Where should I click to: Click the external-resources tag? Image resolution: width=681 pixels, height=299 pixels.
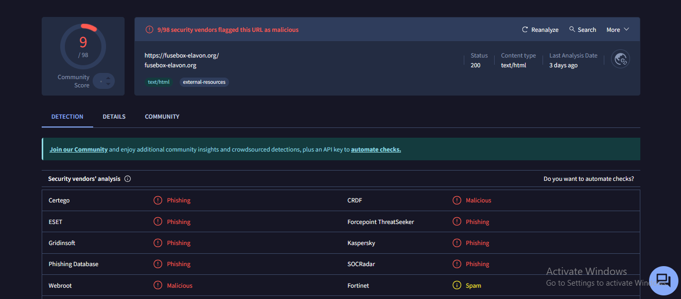point(204,82)
